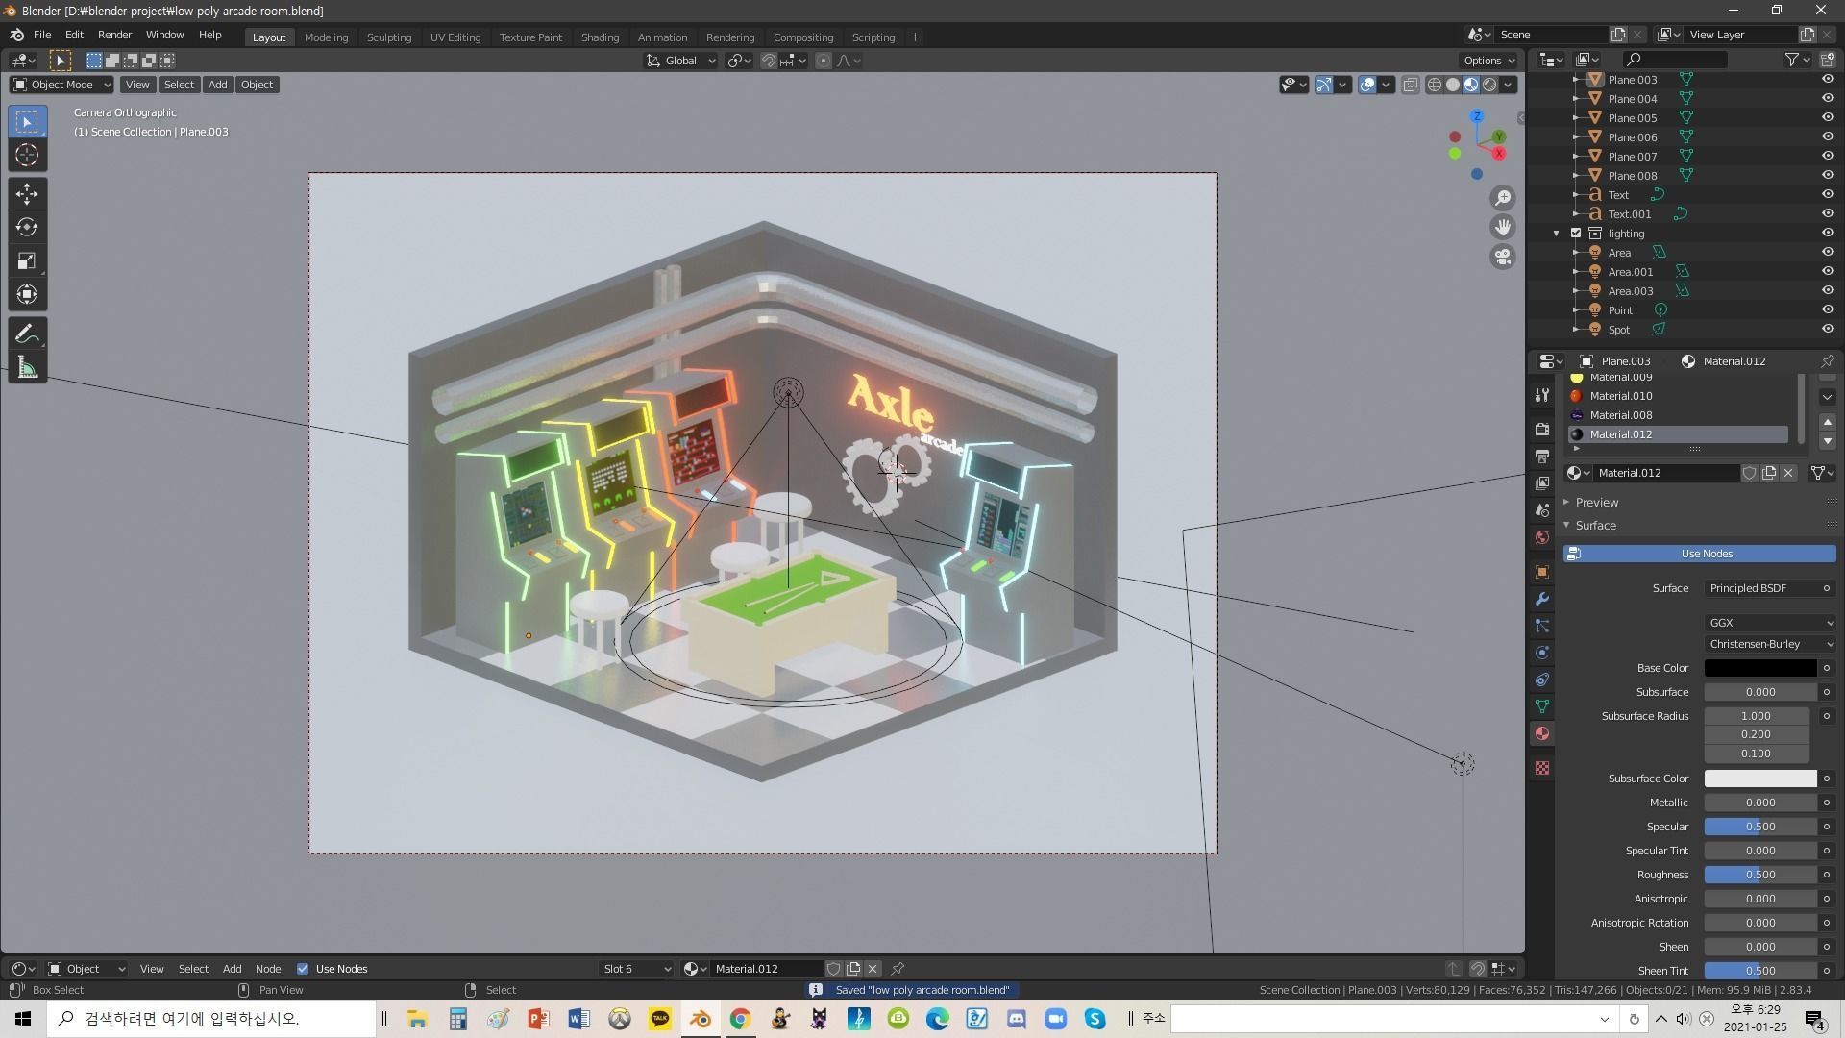Select the Annotate tool
The width and height of the screenshot is (1845, 1038).
click(27, 334)
